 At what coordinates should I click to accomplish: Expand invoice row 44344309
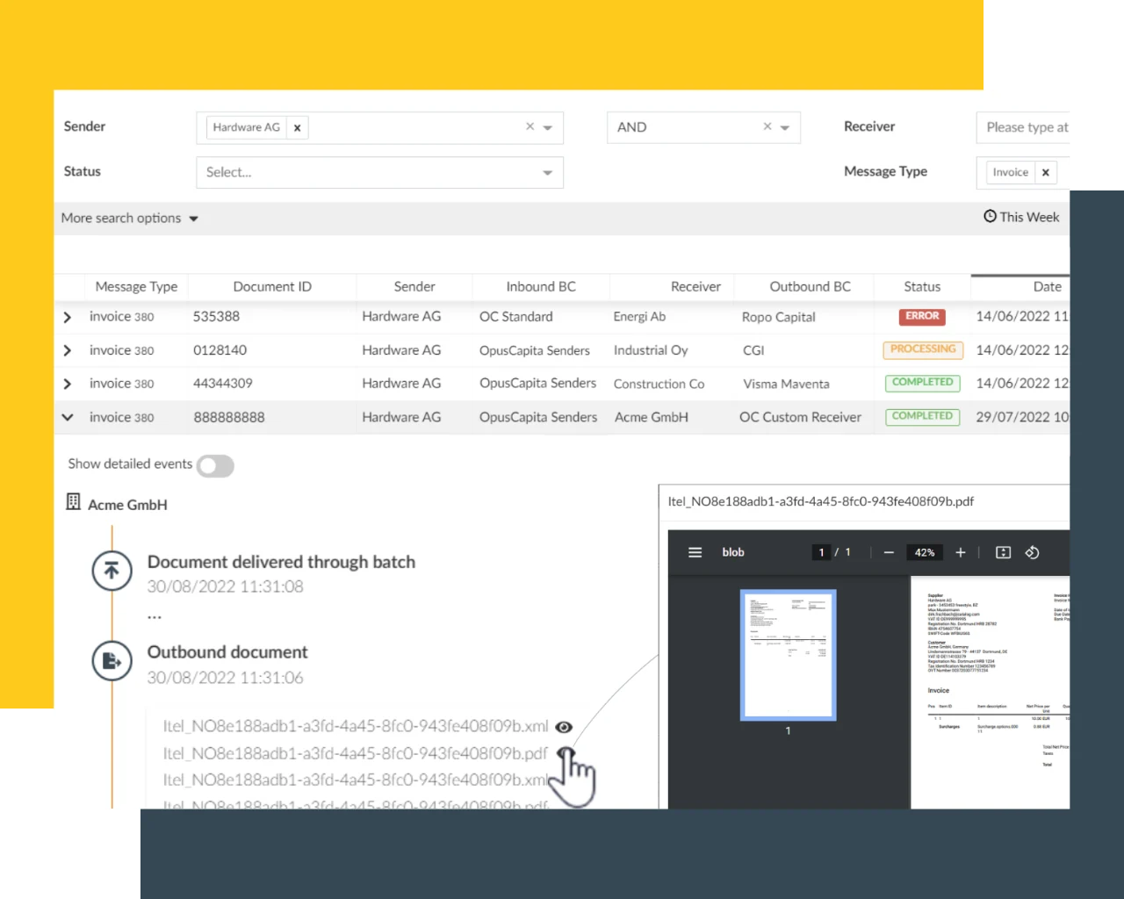coord(68,384)
